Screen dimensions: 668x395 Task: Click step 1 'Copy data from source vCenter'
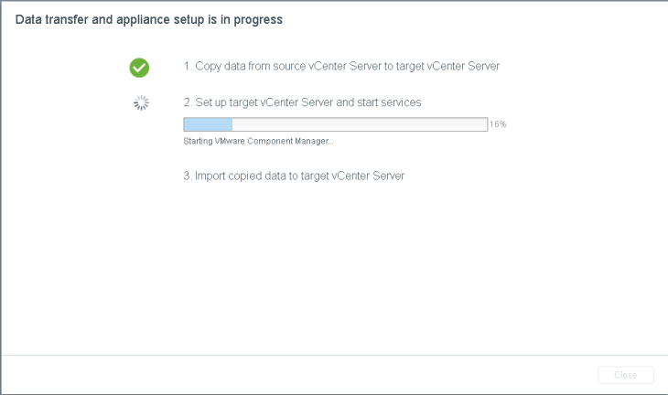[341, 67]
